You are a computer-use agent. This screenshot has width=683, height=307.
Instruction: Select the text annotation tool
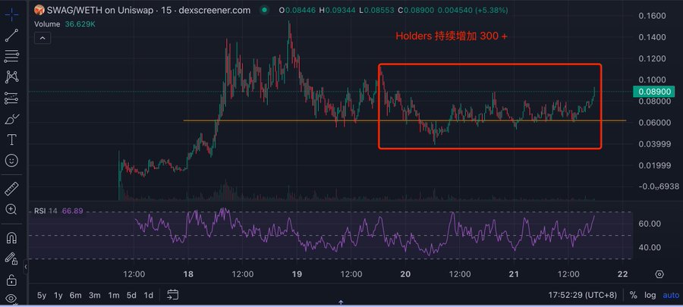(12, 139)
